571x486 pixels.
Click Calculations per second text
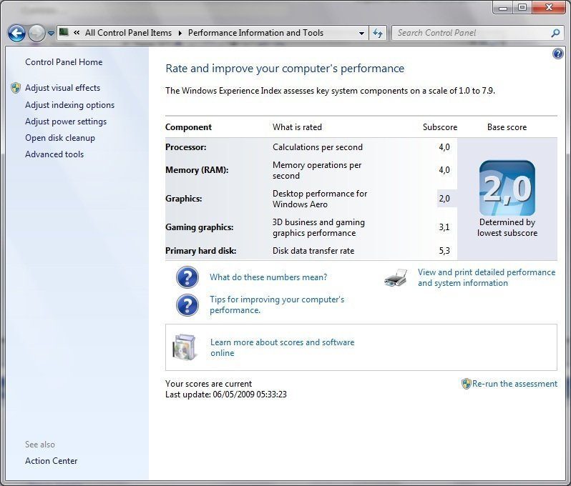[x=318, y=147]
